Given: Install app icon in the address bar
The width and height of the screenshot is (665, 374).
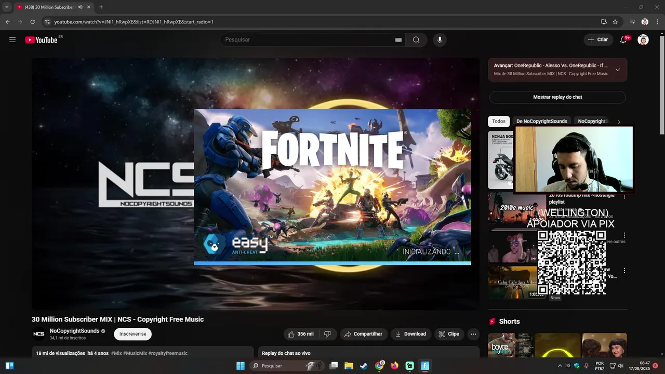Looking at the screenshot, I should coord(604,22).
